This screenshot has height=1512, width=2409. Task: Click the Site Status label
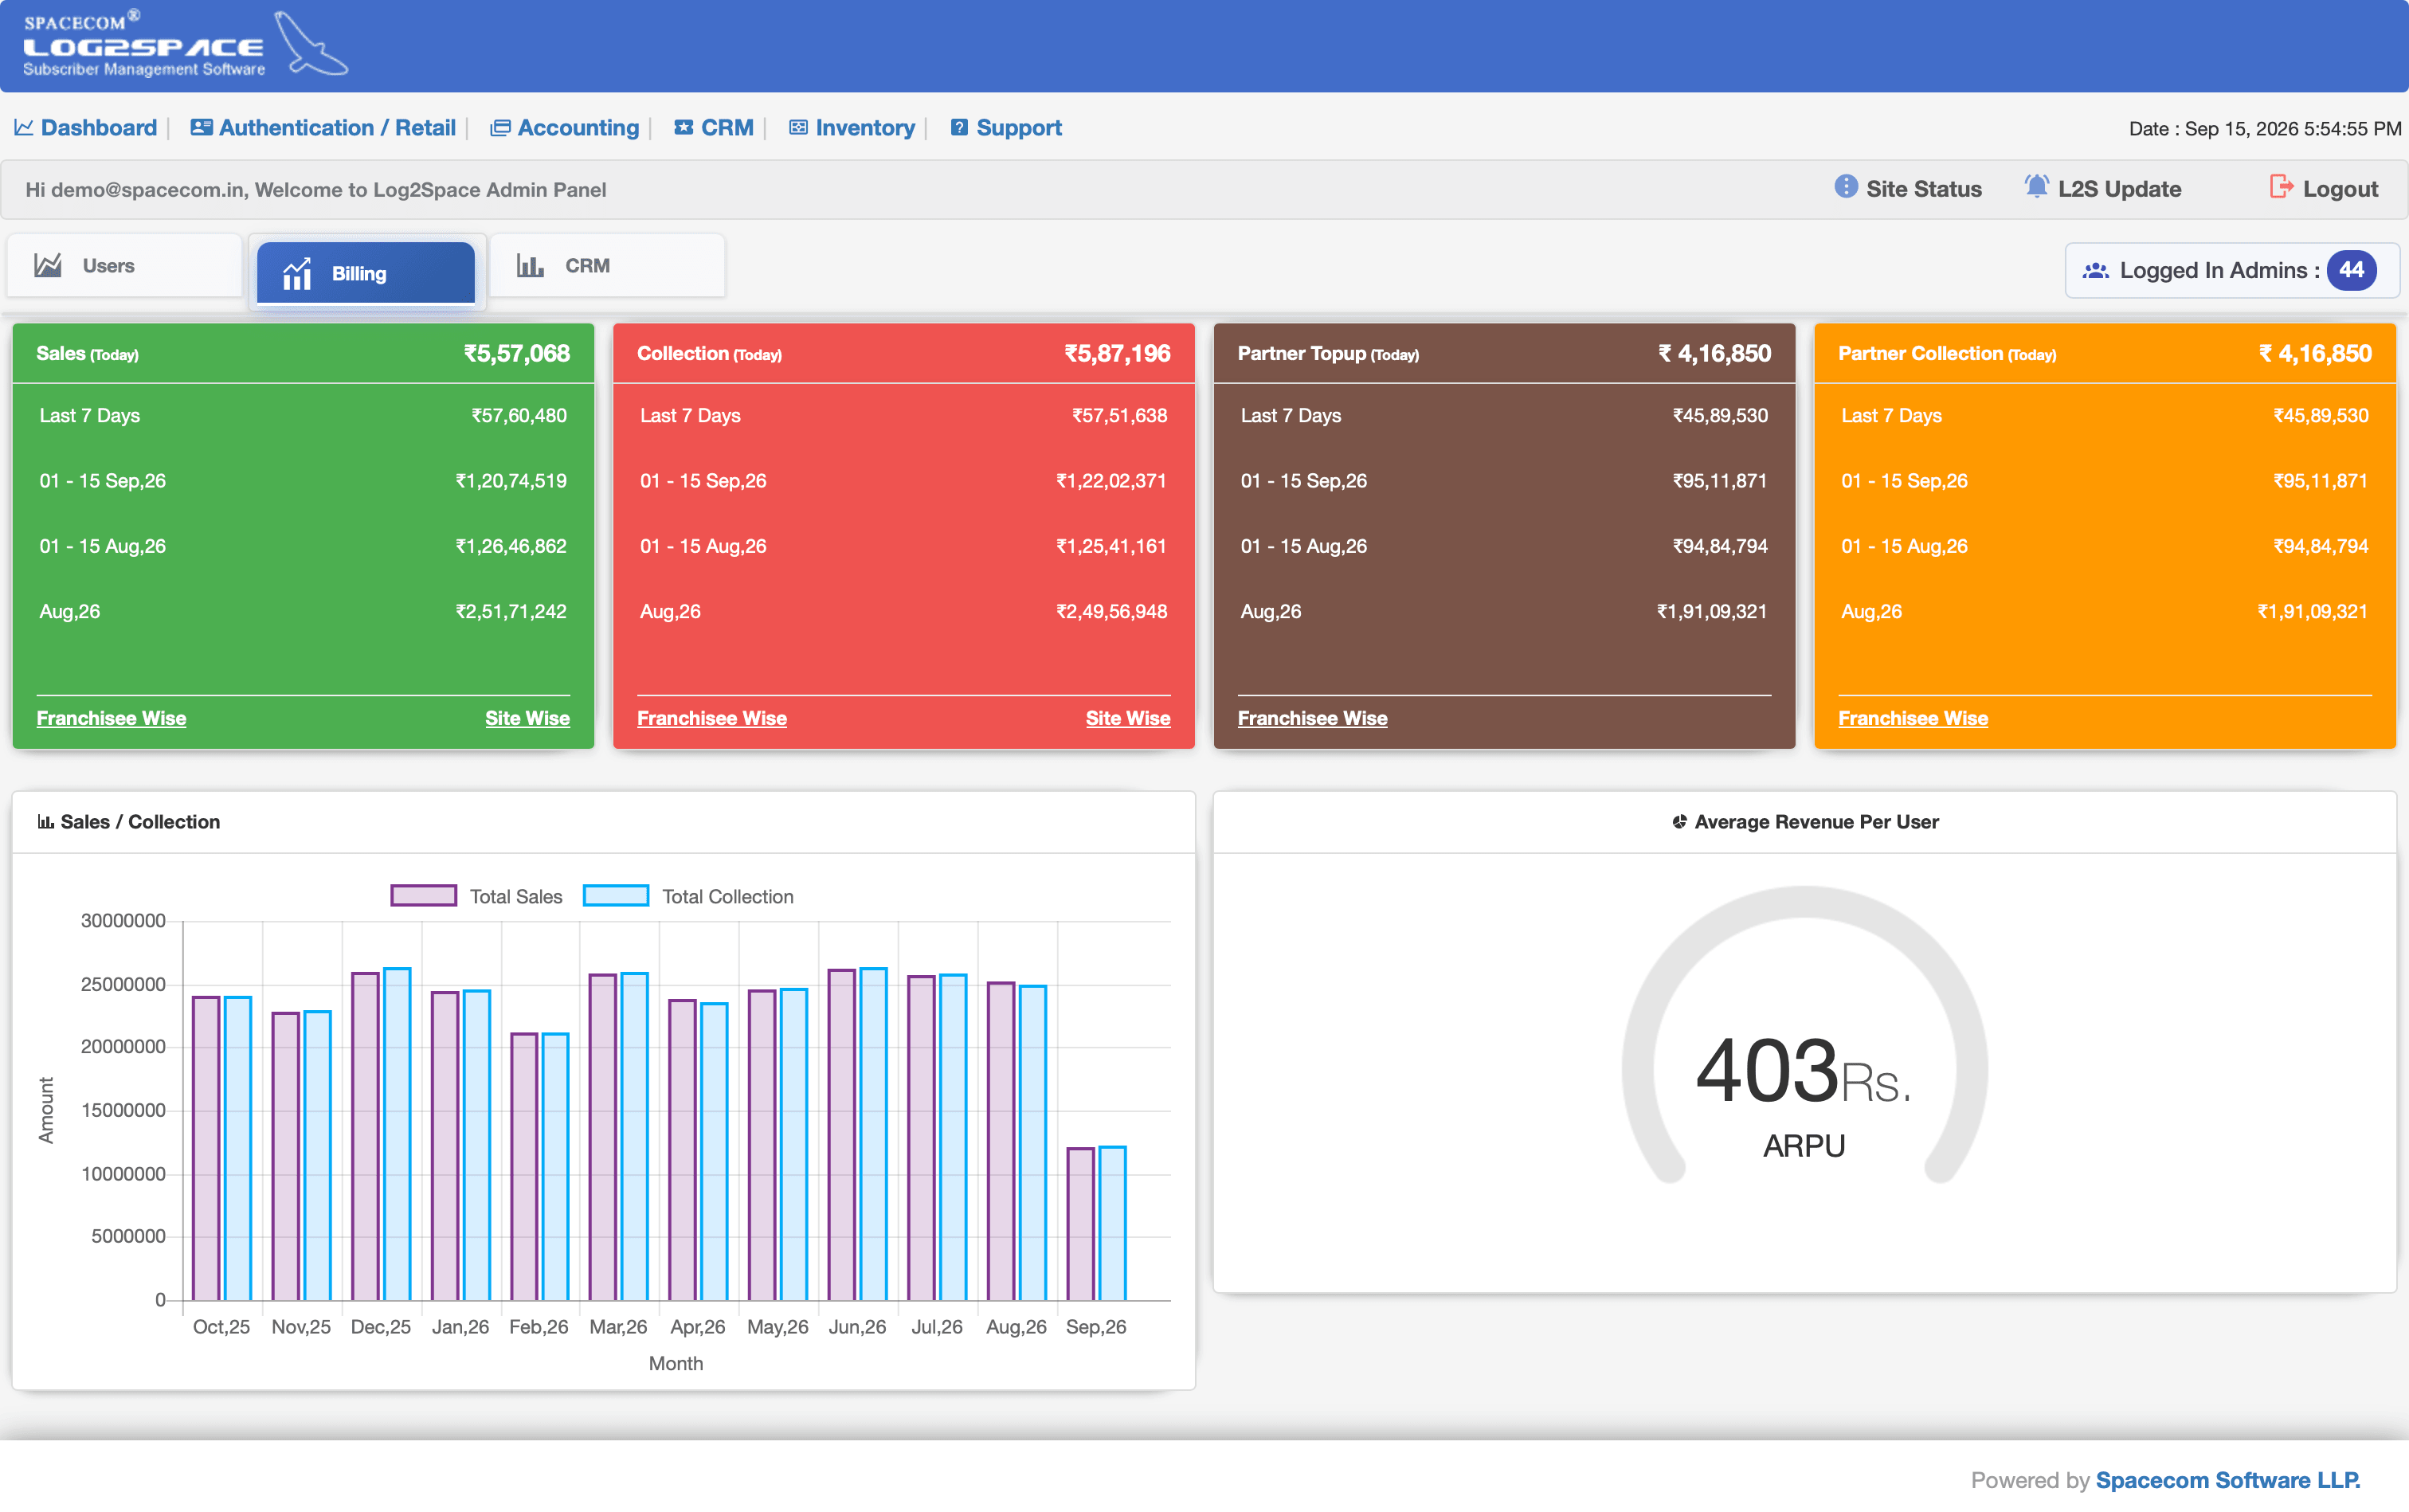(1924, 189)
